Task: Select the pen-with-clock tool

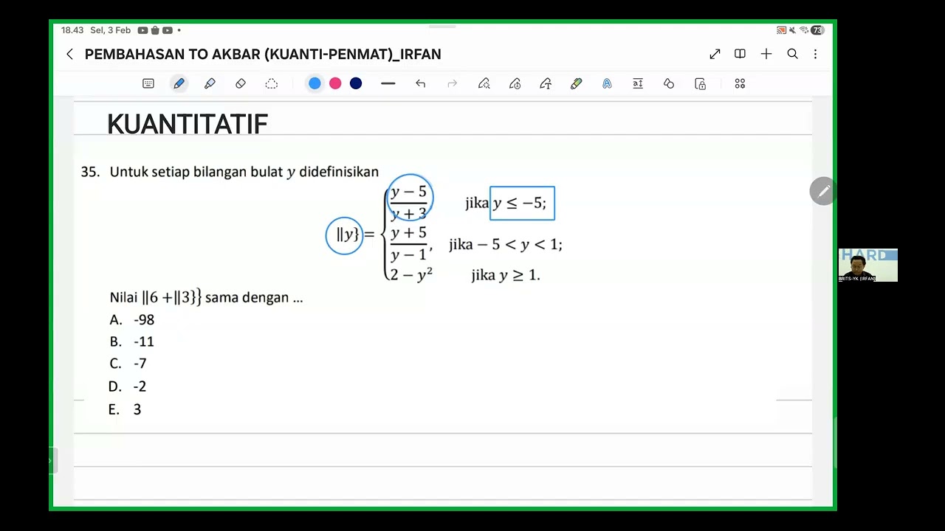Action: click(515, 83)
